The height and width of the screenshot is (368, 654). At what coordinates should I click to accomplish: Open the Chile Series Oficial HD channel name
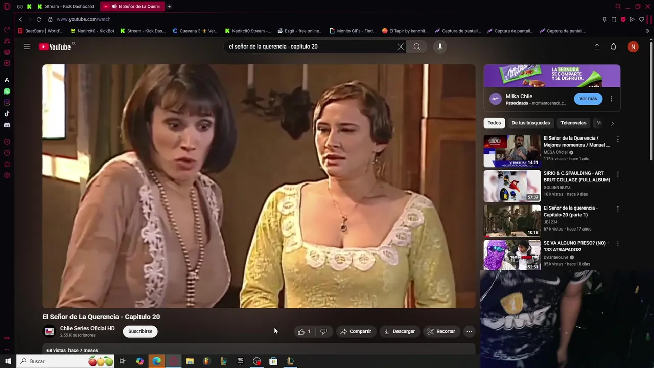[87, 328]
